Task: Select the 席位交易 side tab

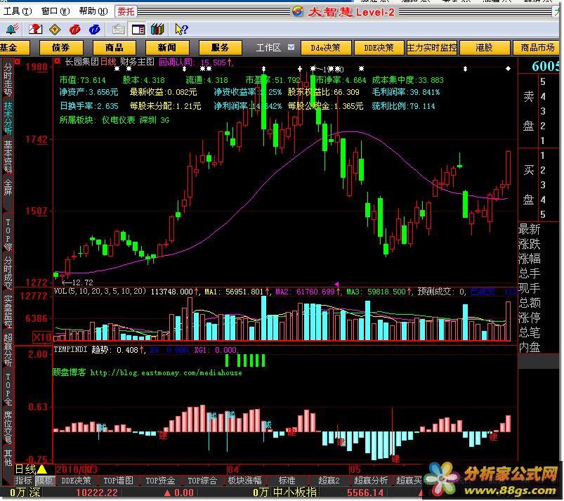Action: coord(8,428)
